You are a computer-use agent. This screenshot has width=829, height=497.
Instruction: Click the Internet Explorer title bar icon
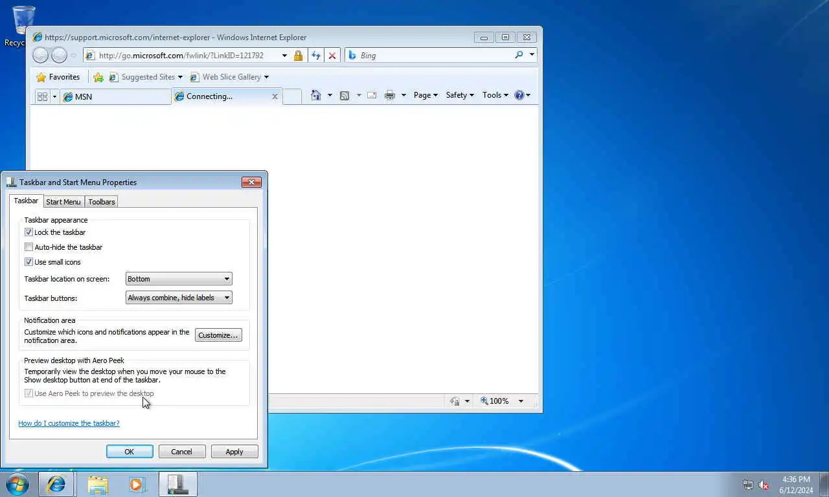point(38,38)
